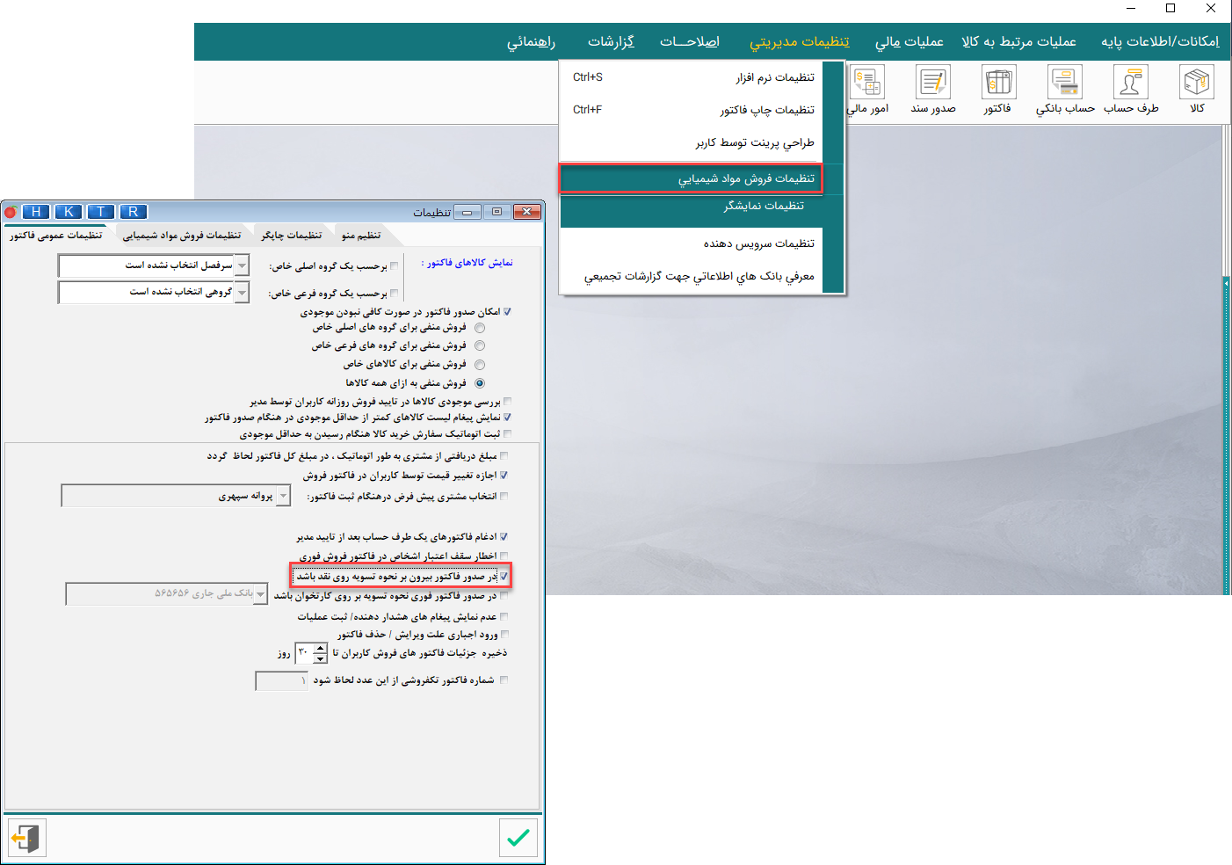Open the گروهی انتخاب نشده است dropdown

point(243,292)
